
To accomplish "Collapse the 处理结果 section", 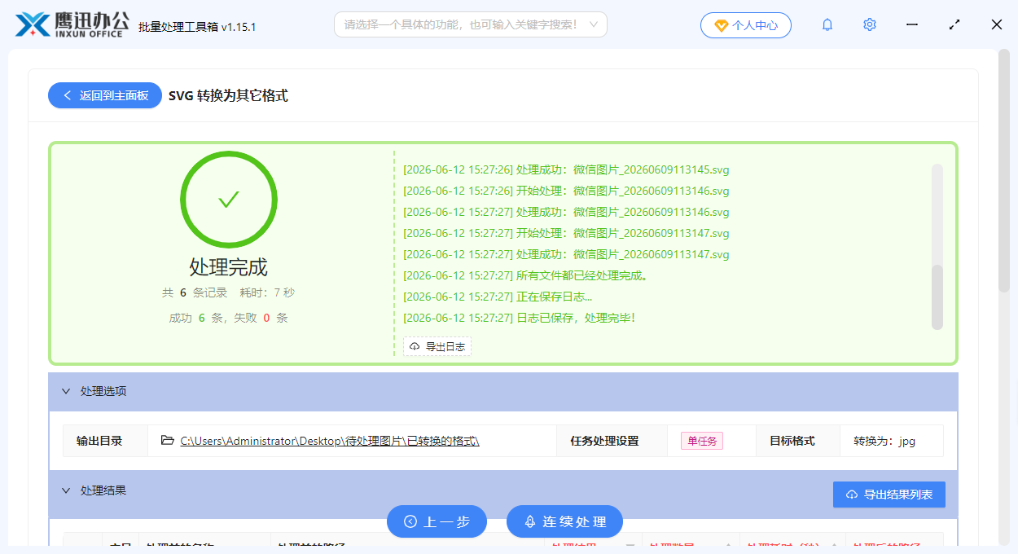I will (x=66, y=490).
